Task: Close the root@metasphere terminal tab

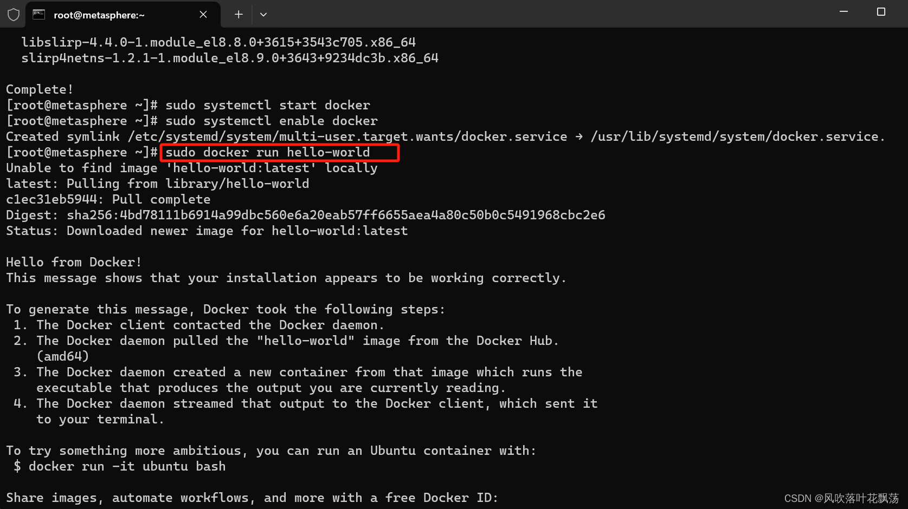Action: 203,15
